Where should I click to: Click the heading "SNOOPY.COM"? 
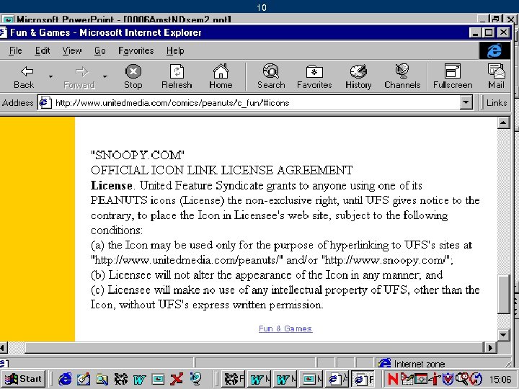coord(138,155)
